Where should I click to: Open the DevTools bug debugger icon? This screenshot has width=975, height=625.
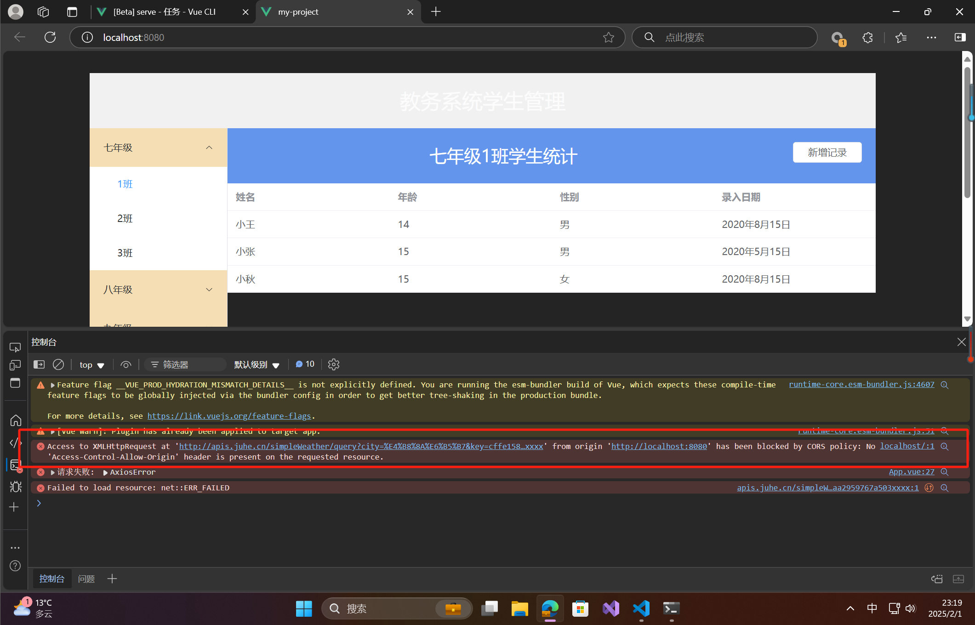click(x=15, y=487)
